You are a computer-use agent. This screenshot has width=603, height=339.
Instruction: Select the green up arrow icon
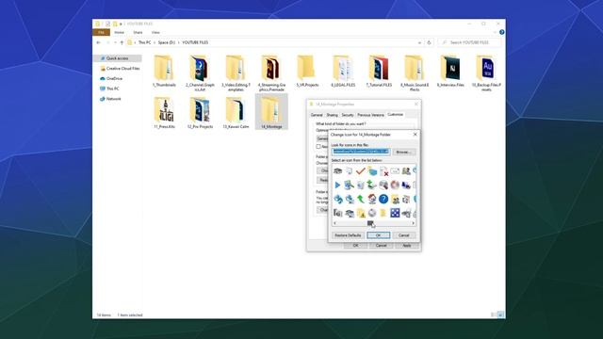point(360,199)
